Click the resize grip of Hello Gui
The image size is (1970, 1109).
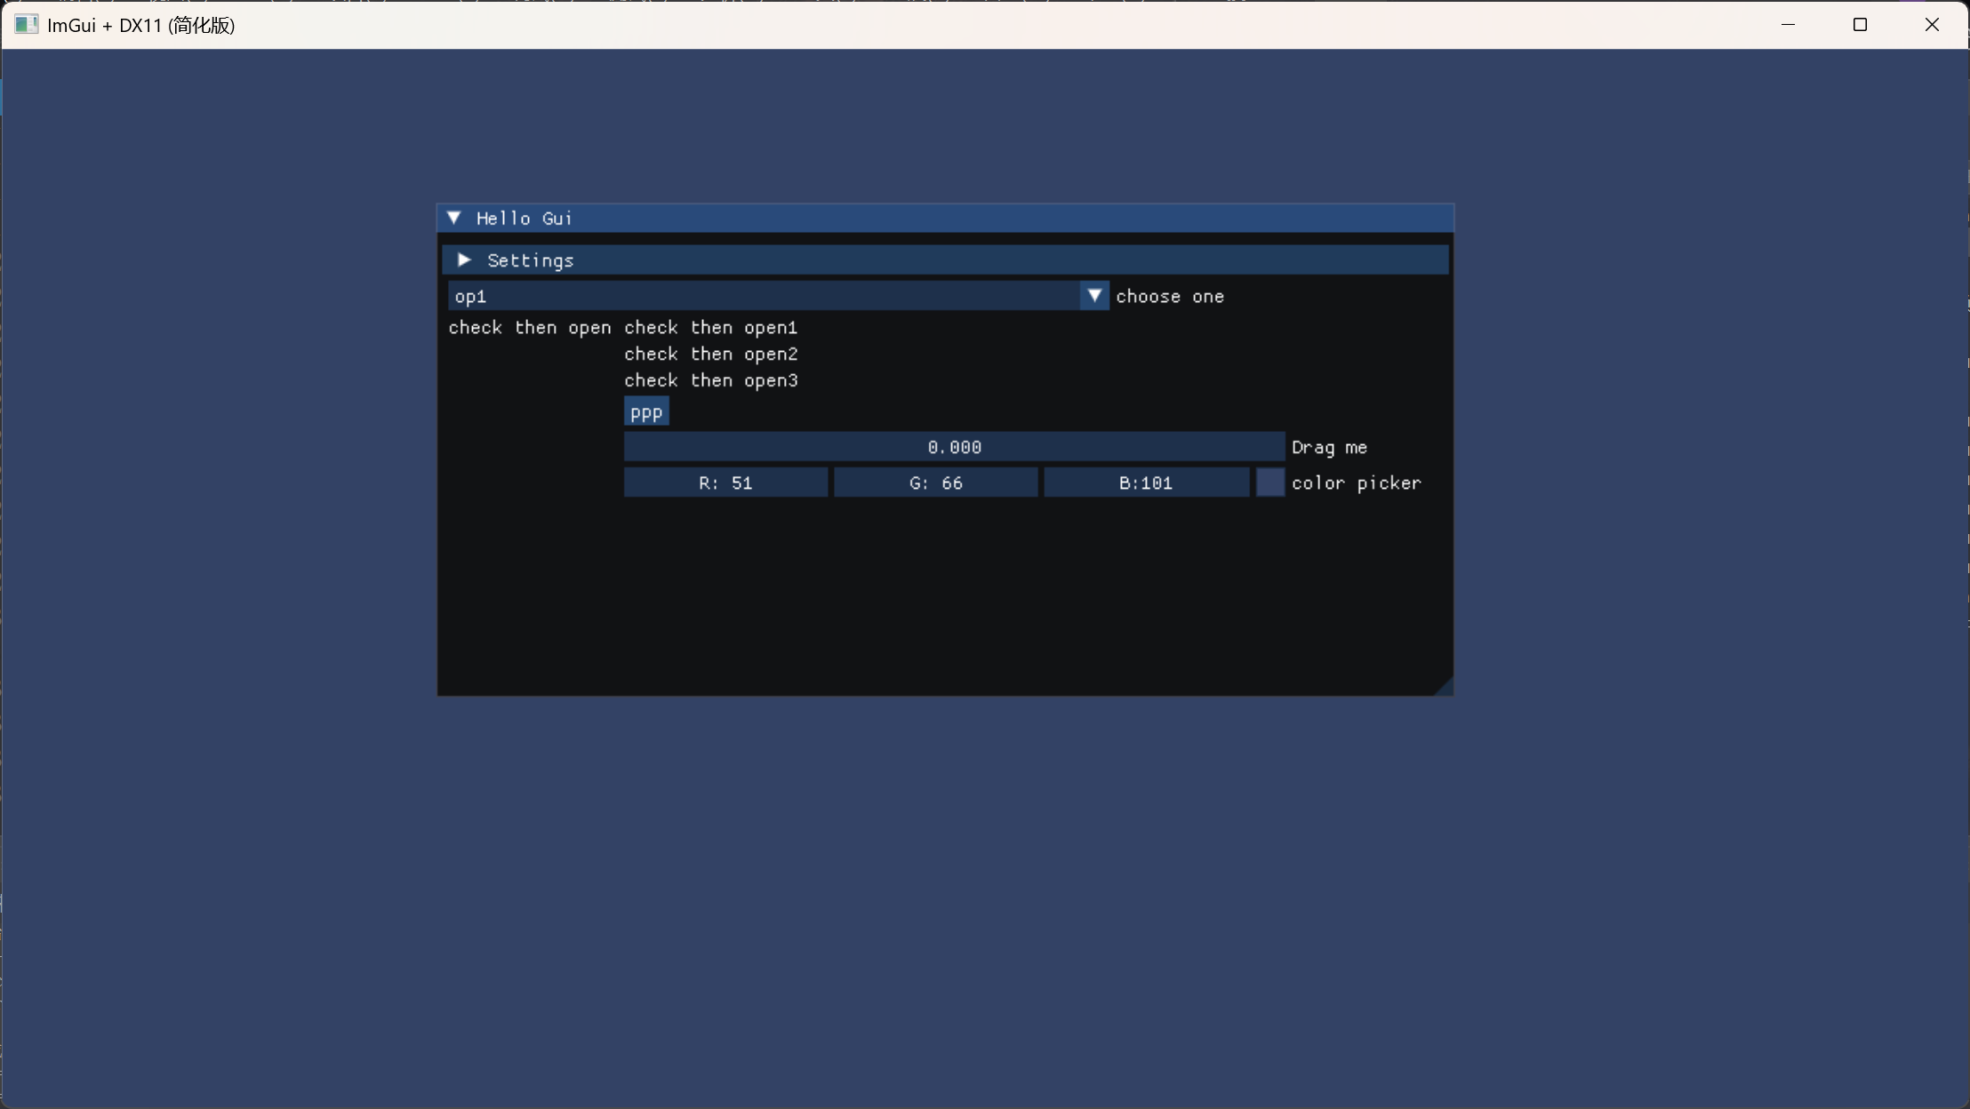1445,687
